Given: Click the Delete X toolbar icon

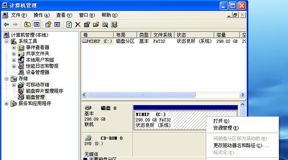Looking at the screenshot, I should (x=78, y=24).
